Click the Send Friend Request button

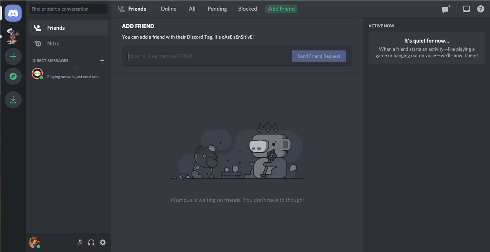tap(319, 56)
